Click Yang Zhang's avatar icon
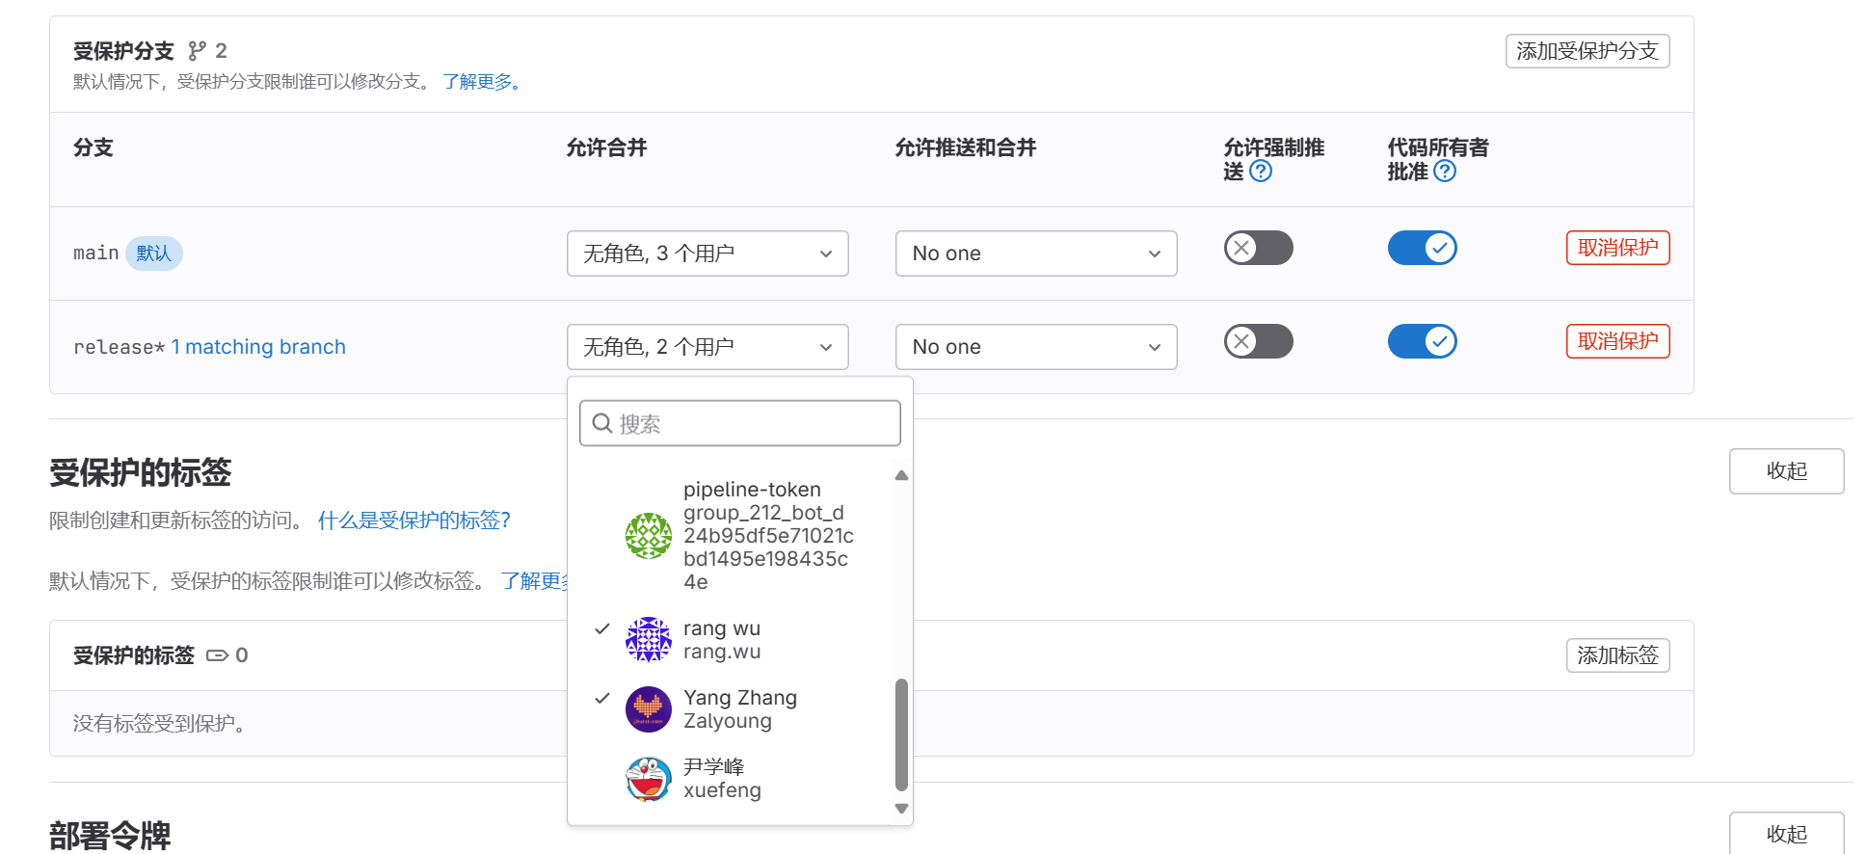Image resolution: width=1867 pixels, height=854 pixels. click(x=649, y=709)
